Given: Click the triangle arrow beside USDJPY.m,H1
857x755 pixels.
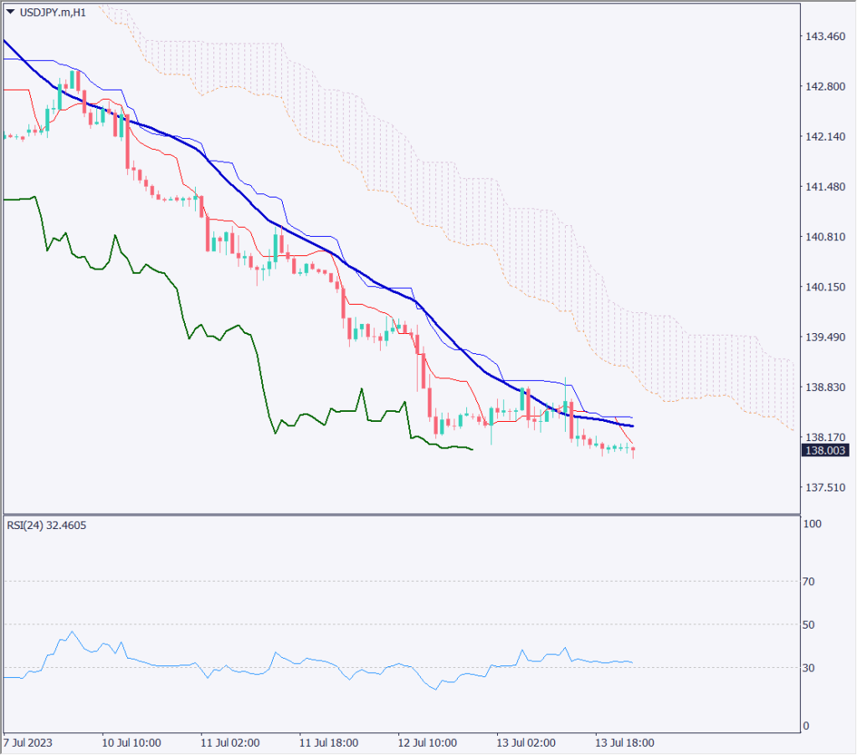Looking at the screenshot, I should [x=10, y=12].
